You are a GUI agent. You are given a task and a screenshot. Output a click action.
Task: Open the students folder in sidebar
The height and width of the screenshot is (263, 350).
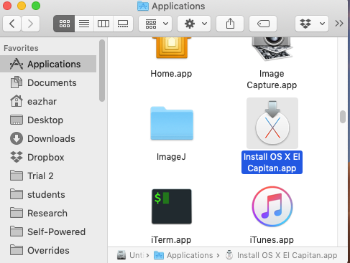click(48, 194)
